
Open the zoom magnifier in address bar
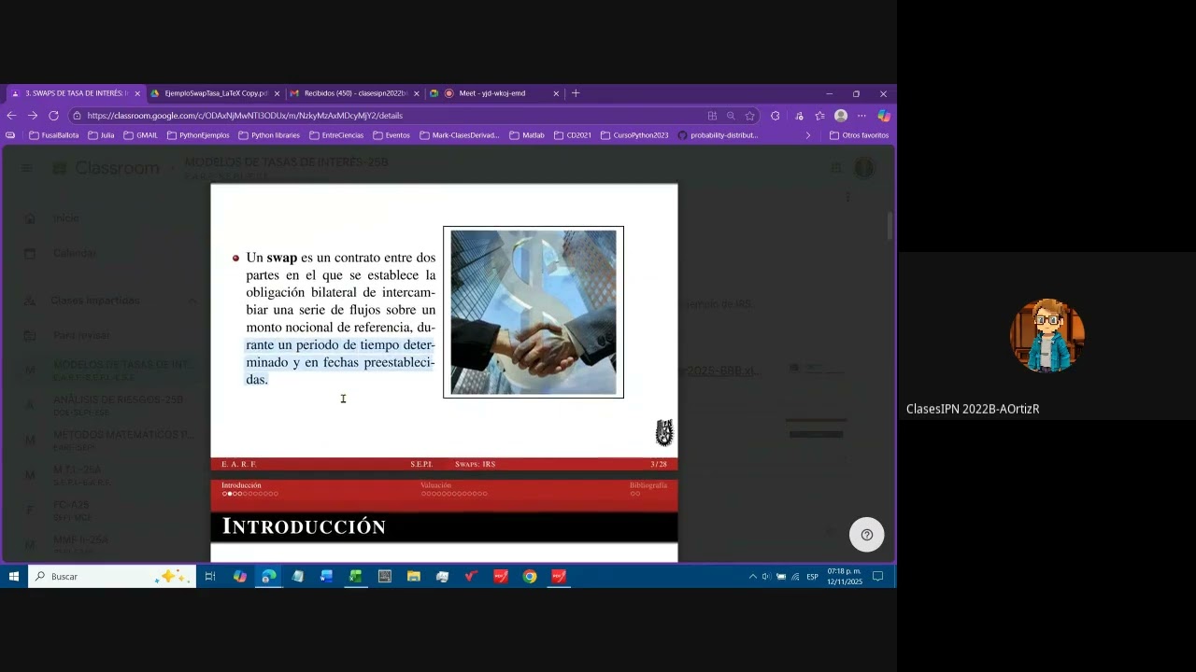coord(731,116)
